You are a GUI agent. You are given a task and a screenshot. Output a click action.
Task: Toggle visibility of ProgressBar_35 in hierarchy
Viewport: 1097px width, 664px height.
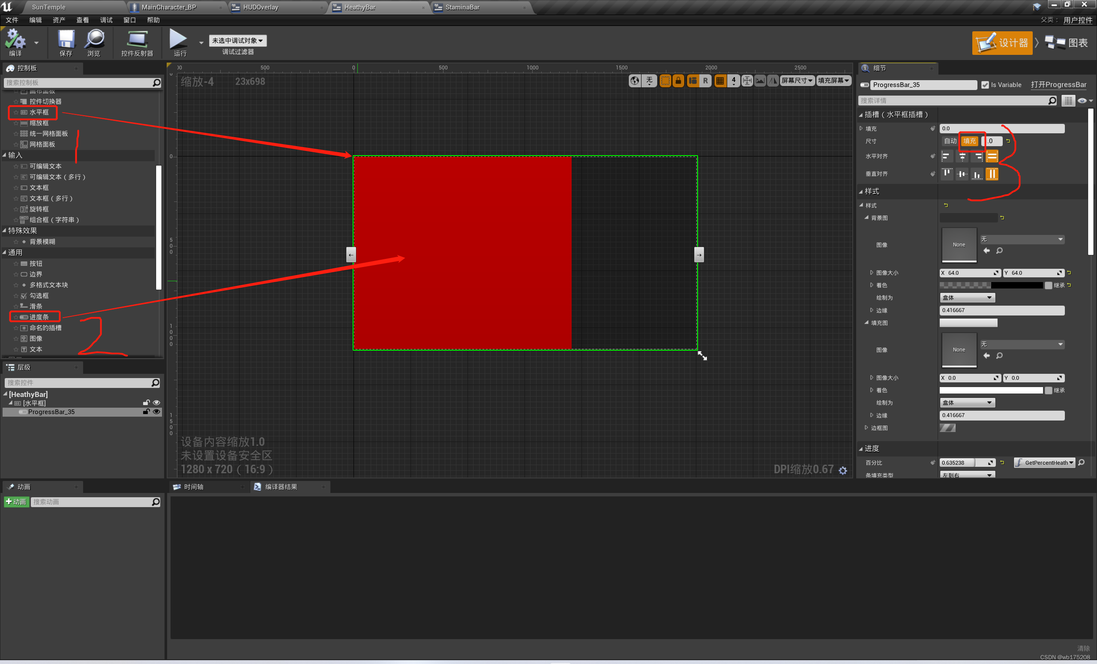pos(156,412)
